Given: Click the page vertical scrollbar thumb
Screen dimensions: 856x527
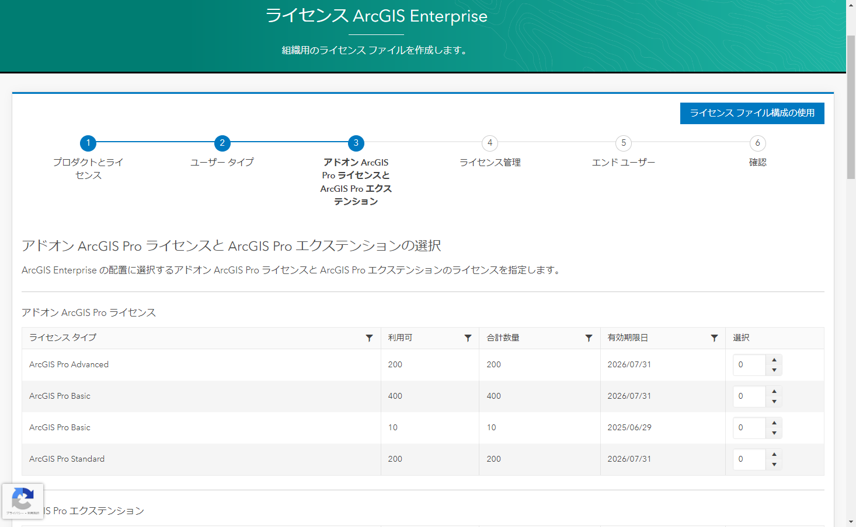Looking at the screenshot, I should click(851, 107).
